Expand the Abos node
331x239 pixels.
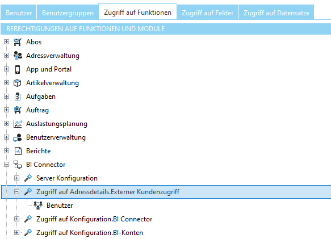pos(7,42)
